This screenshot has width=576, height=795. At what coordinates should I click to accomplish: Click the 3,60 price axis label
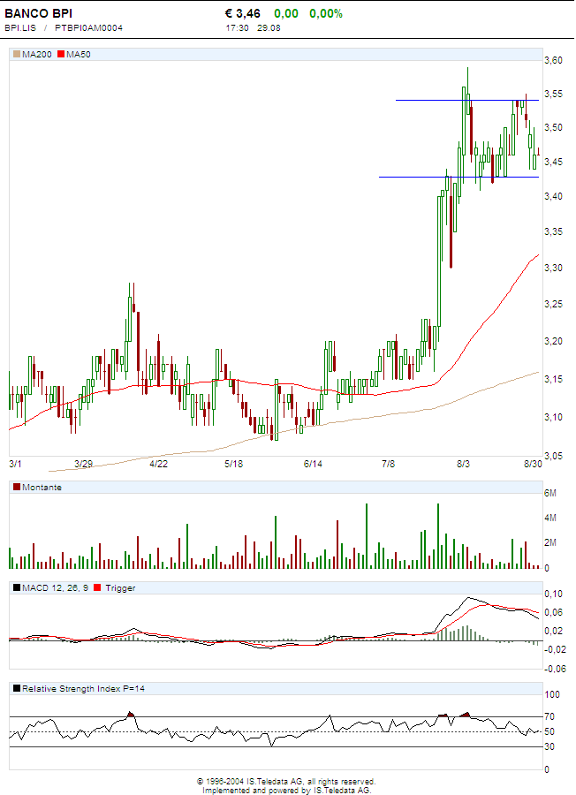[553, 60]
